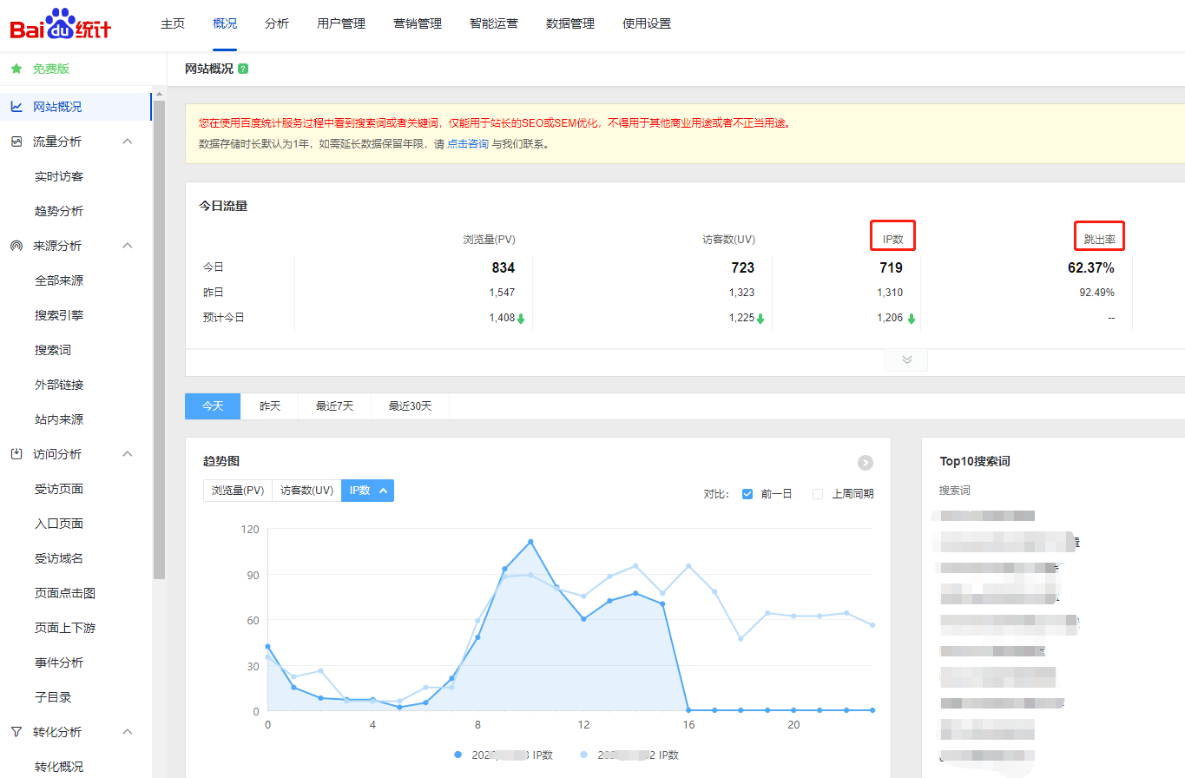Select the 今天 date tab
1185x778 pixels.
(x=213, y=406)
